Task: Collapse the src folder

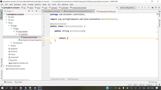Action: (6, 23)
